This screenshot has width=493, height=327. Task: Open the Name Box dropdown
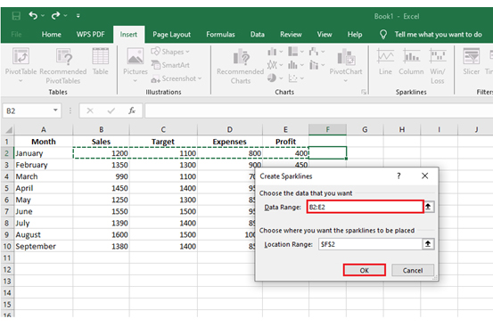[55, 110]
